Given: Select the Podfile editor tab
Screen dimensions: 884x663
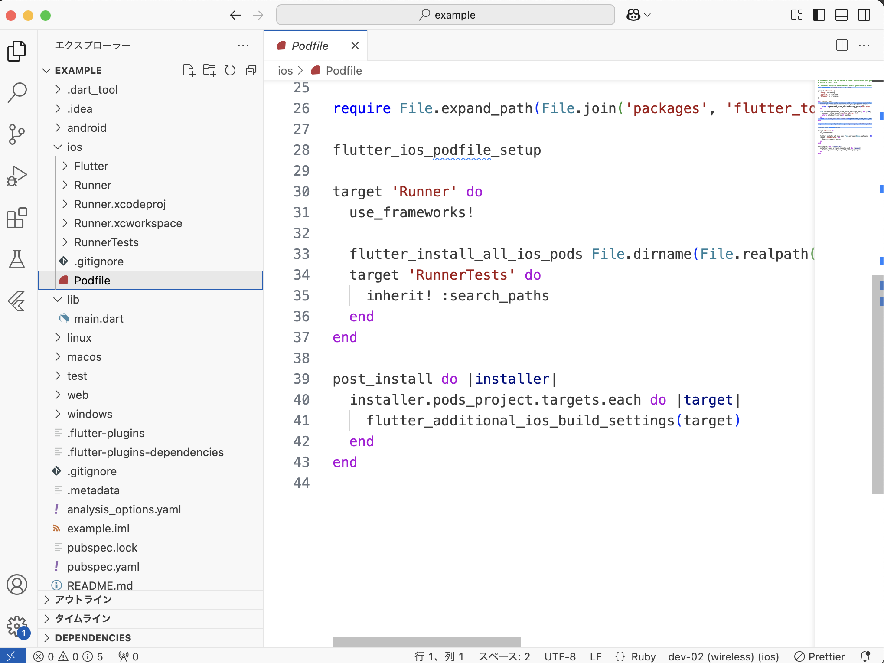Looking at the screenshot, I should tap(310, 46).
